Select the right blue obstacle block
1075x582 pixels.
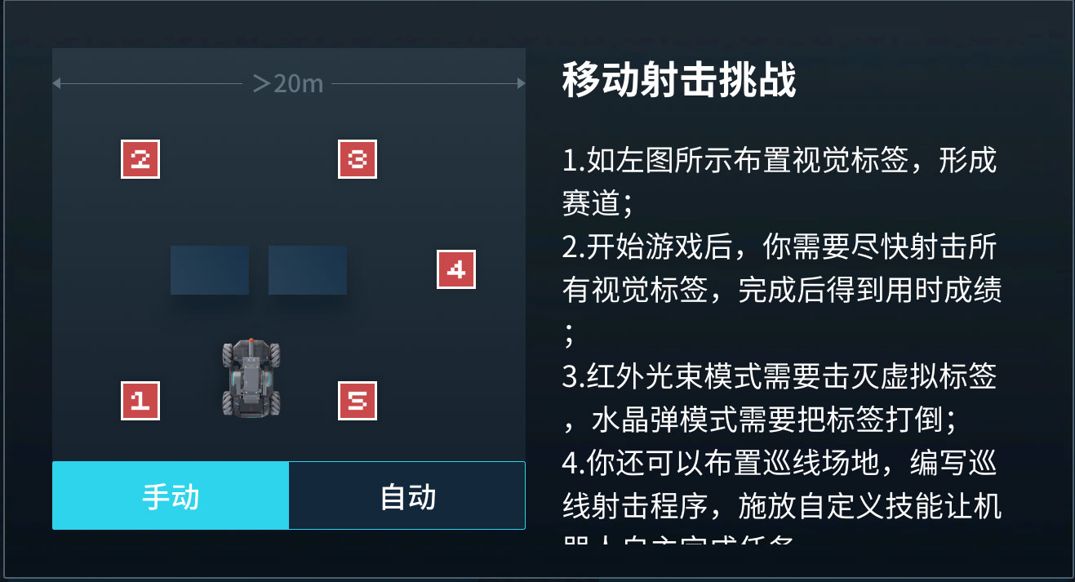point(308,270)
